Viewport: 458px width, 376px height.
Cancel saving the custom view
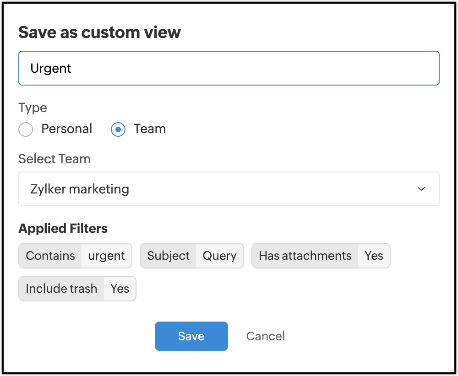tap(265, 336)
